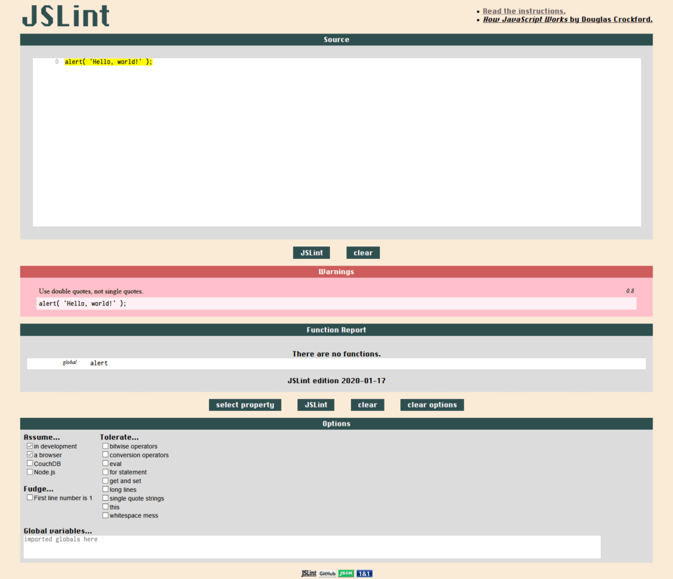Image resolution: width=673 pixels, height=579 pixels.
Task: Click the JSLint badge at the page bottom
Action: (x=309, y=573)
